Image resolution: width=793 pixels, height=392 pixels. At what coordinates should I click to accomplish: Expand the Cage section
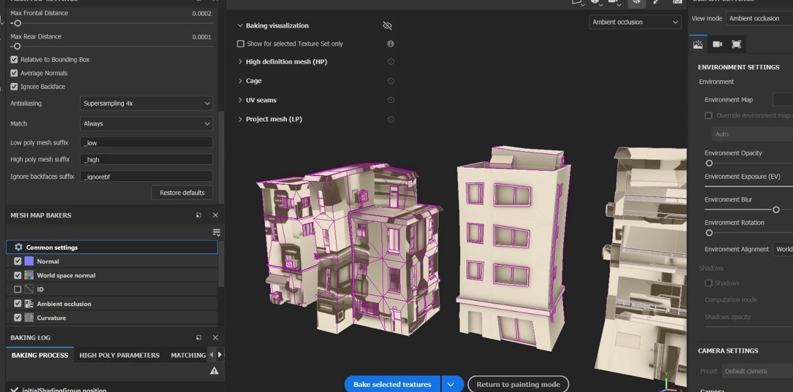point(240,81)
